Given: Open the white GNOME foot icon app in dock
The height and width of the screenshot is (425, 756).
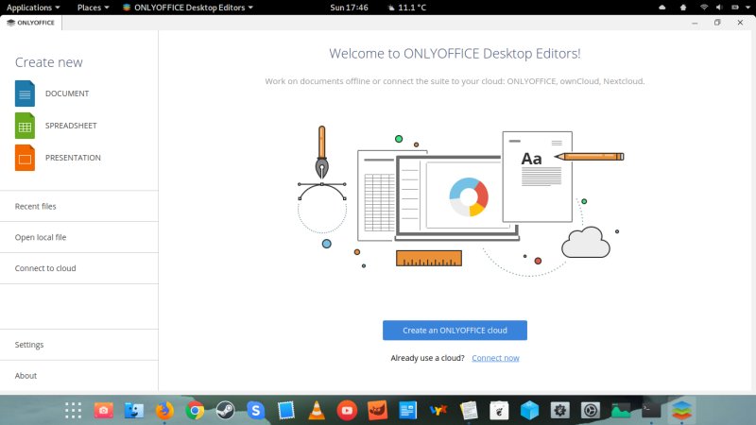Looking at the screenshot, I should (x=499, y=411).
